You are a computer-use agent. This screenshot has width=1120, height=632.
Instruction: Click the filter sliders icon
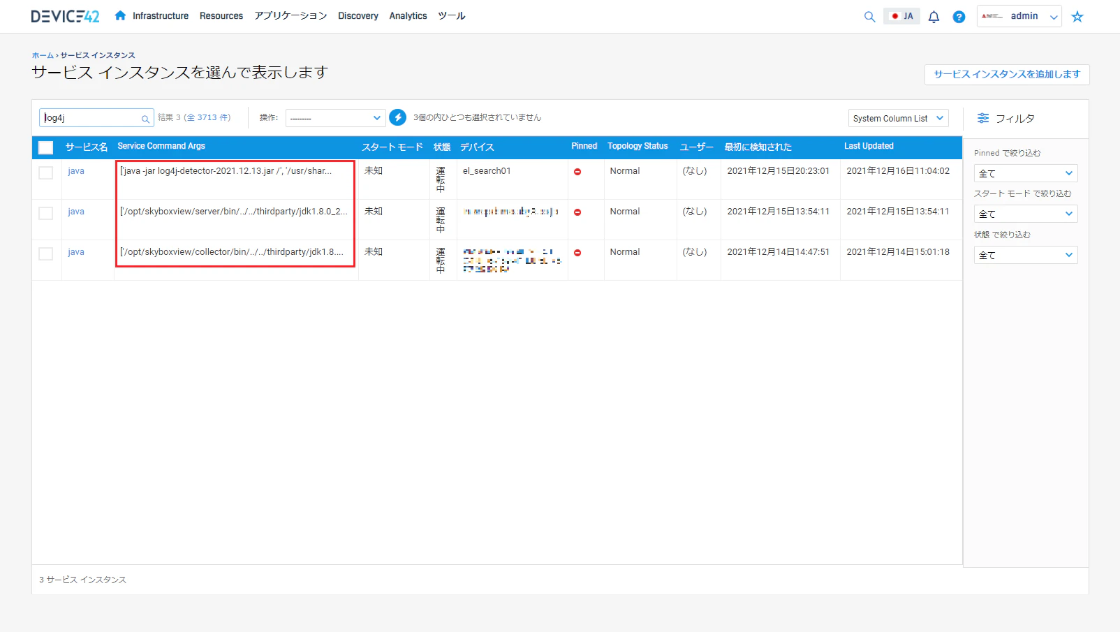coord(983,118)
